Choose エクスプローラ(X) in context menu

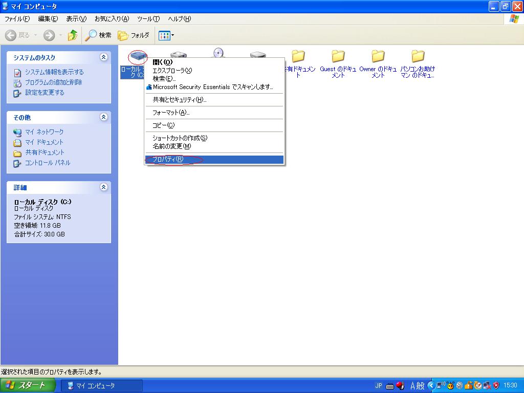[214, 71]
